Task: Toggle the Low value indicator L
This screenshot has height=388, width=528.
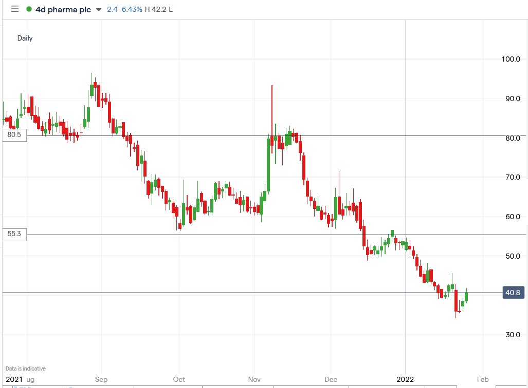Action: coord(171,9)
